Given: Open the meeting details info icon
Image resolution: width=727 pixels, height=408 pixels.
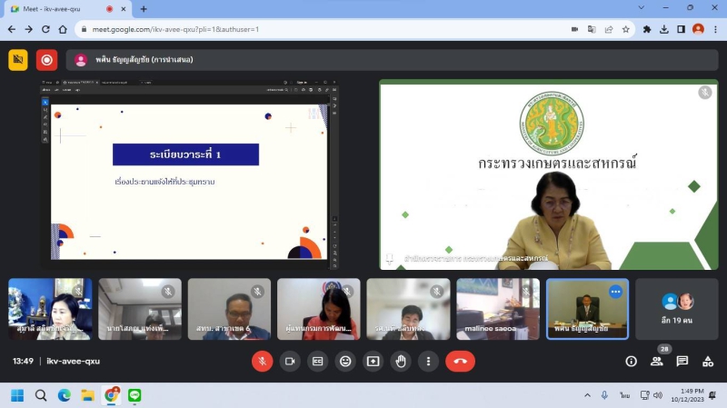Looking at the screenshot, I should [632, 361].
